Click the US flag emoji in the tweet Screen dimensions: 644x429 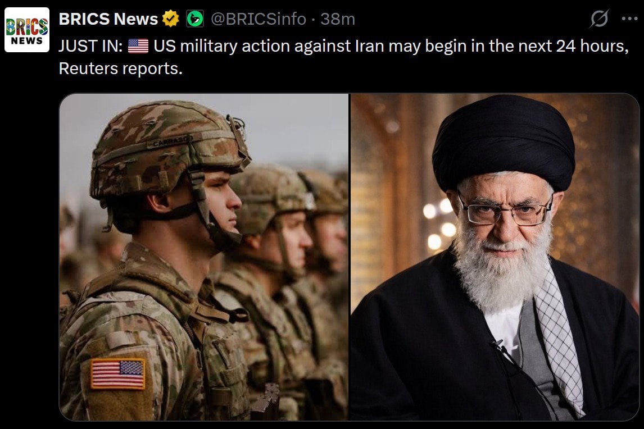coord(138,46)
